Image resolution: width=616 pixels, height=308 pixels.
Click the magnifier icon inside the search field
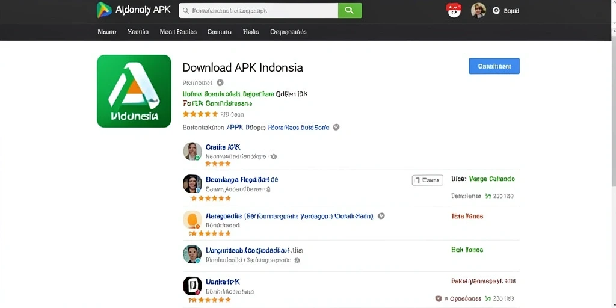click(x=186, y=11)
